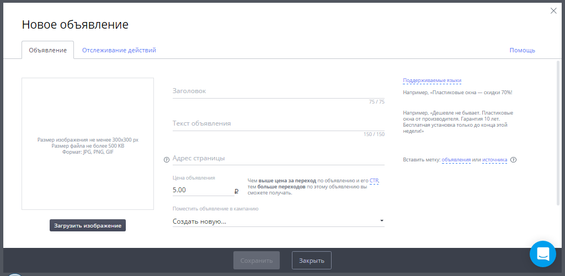Open the Помощь link
Viewport: 565px width, 276px height.
522,50
